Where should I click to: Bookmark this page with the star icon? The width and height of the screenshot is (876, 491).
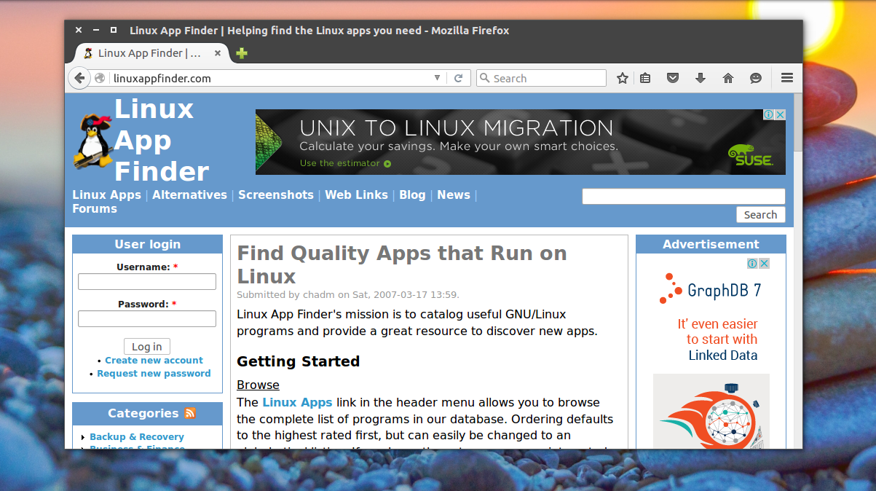point(622,79)
